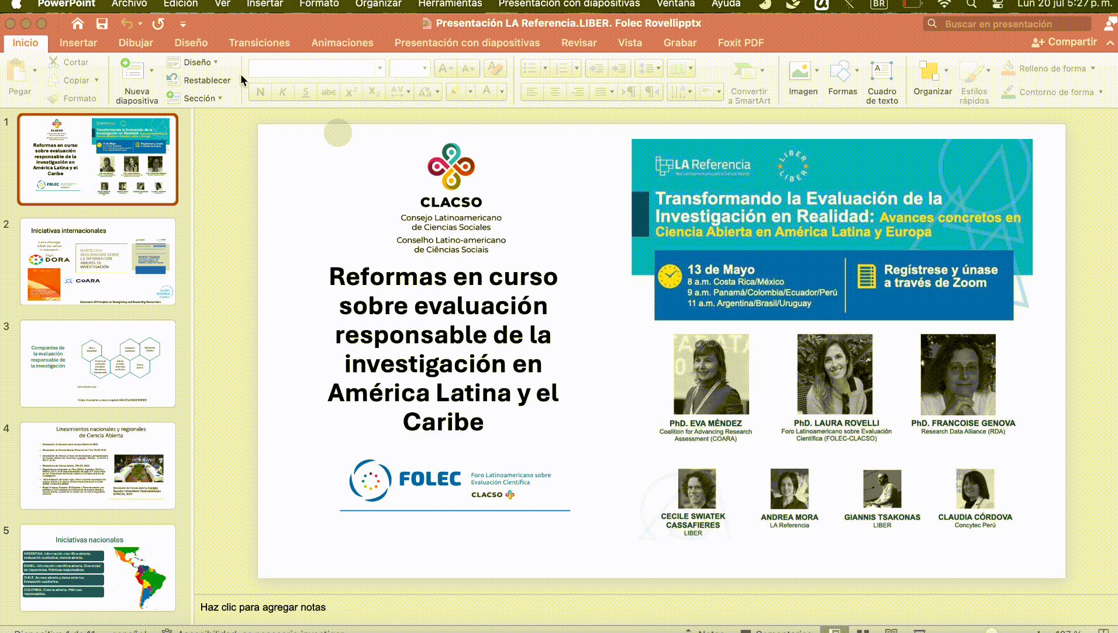The image size is (1118, 633).
Task: Toggle subscript x₂ formatting
Action: [x=374, y=92]
